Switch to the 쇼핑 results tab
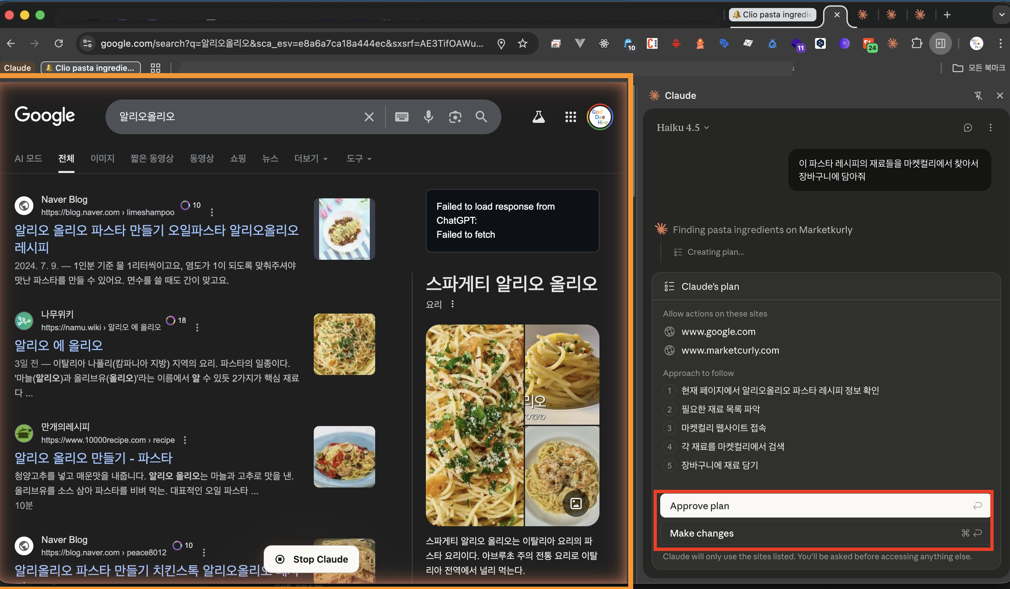1010x589 pixels. point(238,158)
